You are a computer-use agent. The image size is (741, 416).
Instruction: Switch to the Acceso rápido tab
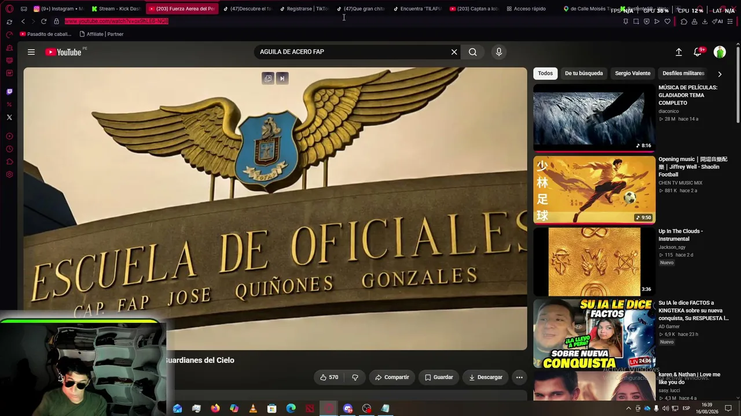[526, 9]
